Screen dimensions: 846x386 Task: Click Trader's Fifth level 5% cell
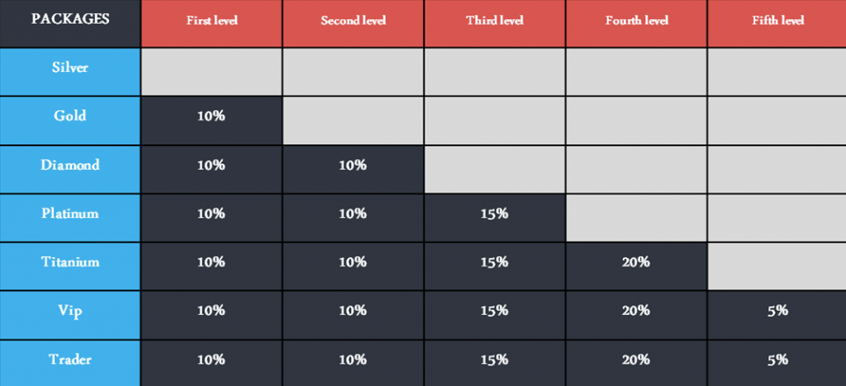[x=777, y=363]
